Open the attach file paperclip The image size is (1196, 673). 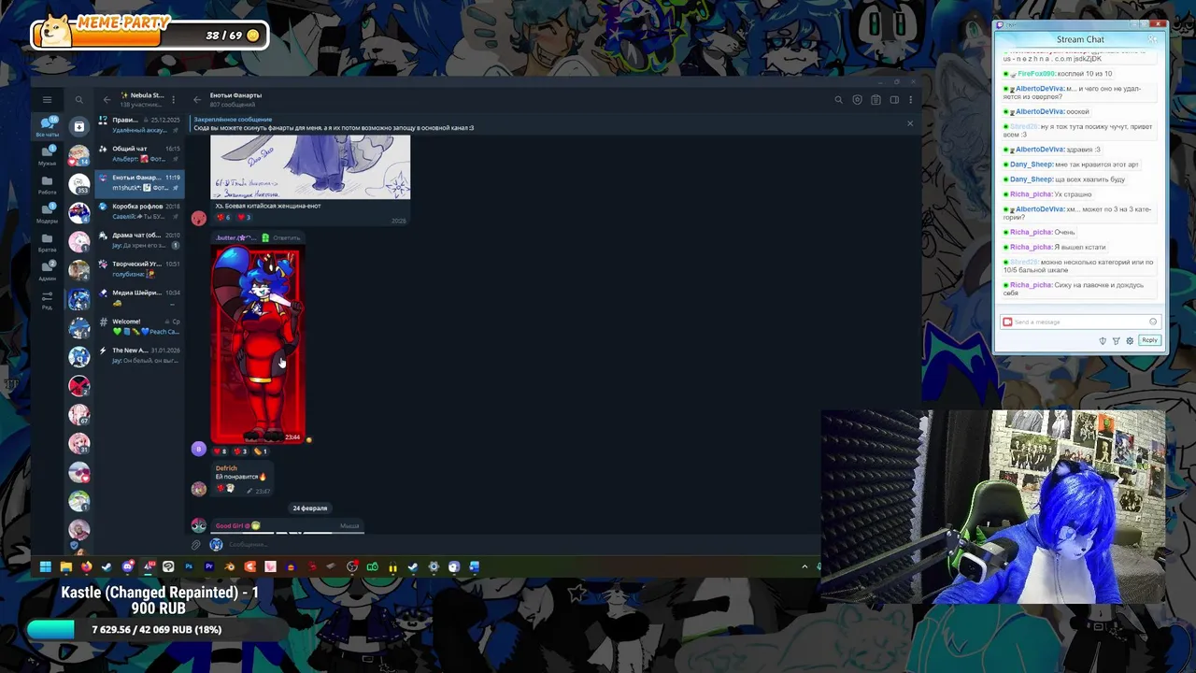tap(196, 545)
